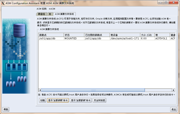Minimize the ASM Configuration Assistant window
Image resolution: width=180 pixels, height=114 pixels.
[x=161, y=3]
